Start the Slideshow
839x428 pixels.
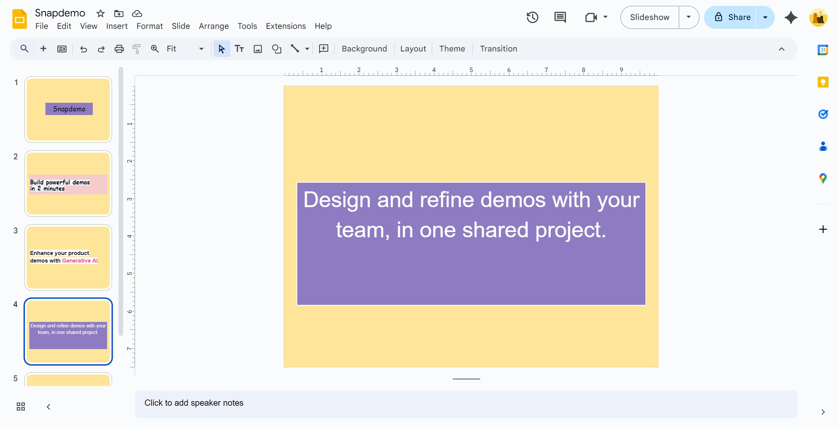point(650,17)
